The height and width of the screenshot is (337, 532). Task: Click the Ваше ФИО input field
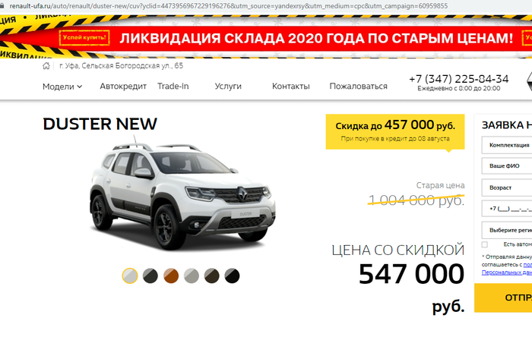tap(507, 166)
